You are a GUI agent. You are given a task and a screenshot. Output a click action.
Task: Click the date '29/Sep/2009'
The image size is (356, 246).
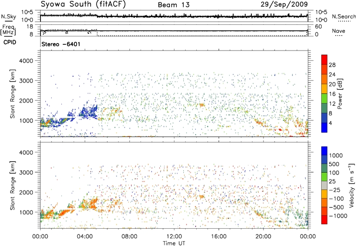click(x=284, y=4)
